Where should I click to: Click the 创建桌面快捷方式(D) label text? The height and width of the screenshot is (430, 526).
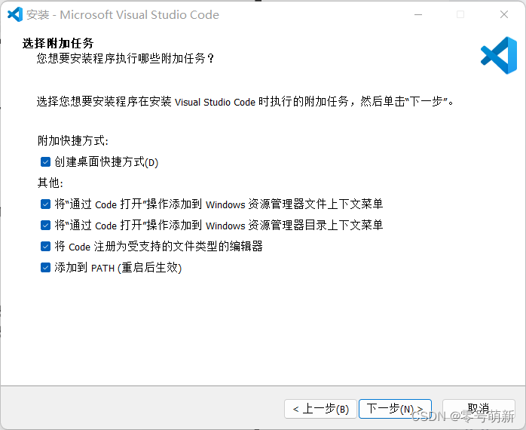point(106,162)
